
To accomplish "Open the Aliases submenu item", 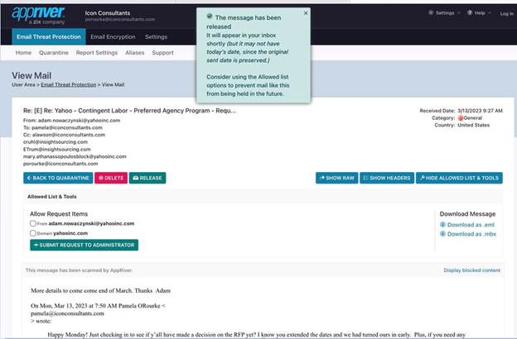I will [x=134, y=52].
